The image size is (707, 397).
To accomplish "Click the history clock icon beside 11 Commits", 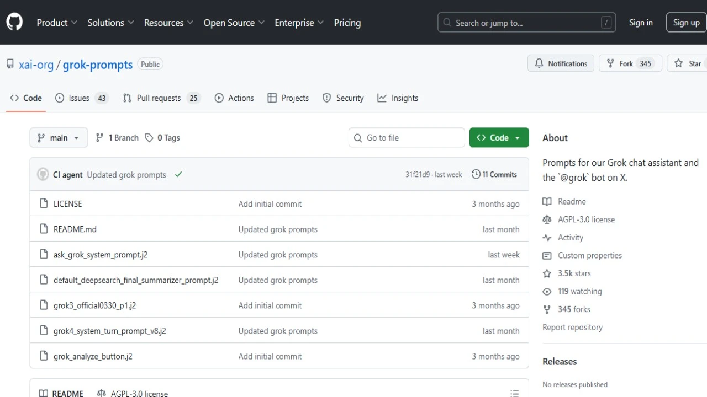I will pyautogui.click(x=476, y=174).
